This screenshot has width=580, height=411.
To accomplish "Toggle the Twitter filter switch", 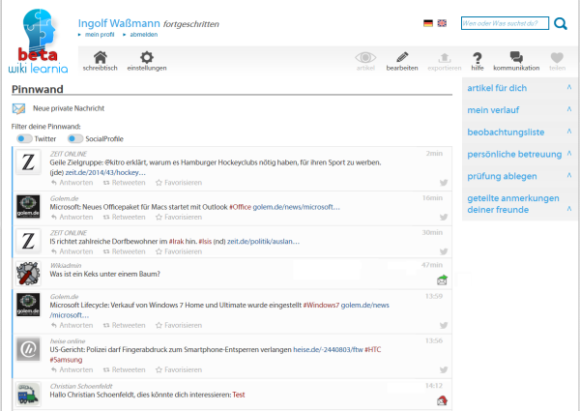I will (24, 138).
